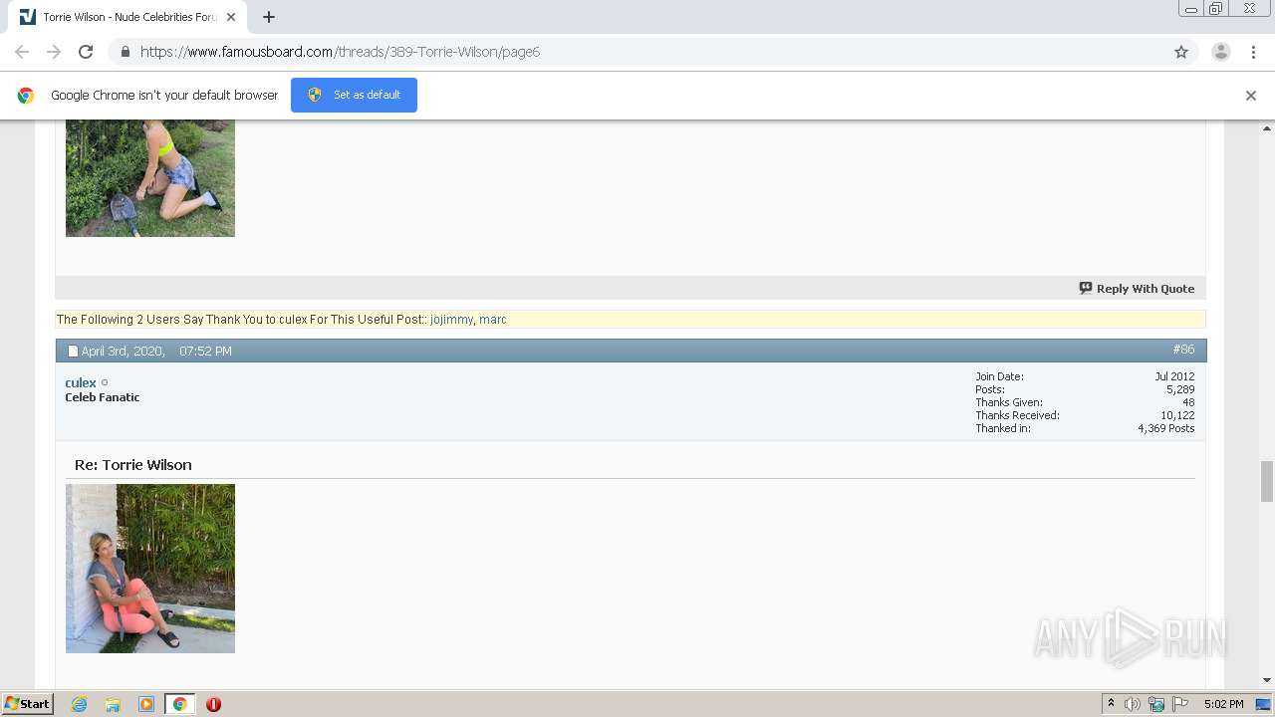
Task: Open jojimmy user profile link
Action: [x=452, y=320]
